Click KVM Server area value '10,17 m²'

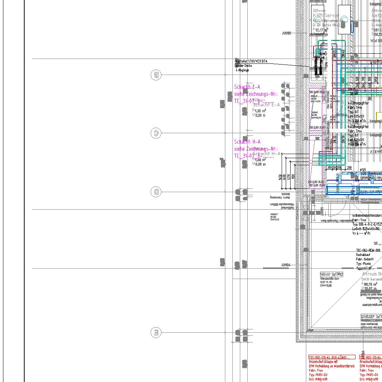322,30
